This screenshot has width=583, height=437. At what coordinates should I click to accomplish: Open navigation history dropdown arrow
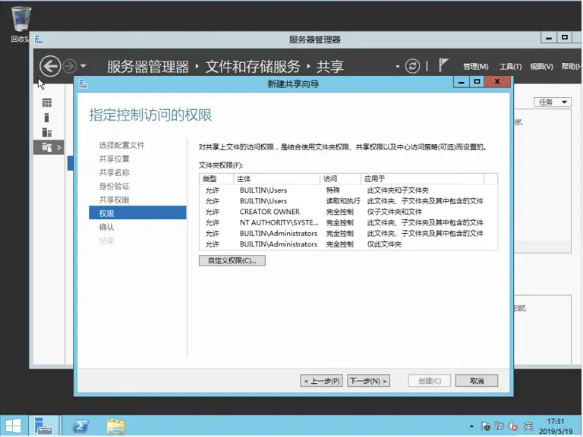tap(84, 67)
